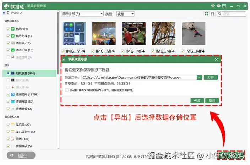This screenshot has height=165, width=250.
Task: Click the 恢复 recover button
Action: 197,101
